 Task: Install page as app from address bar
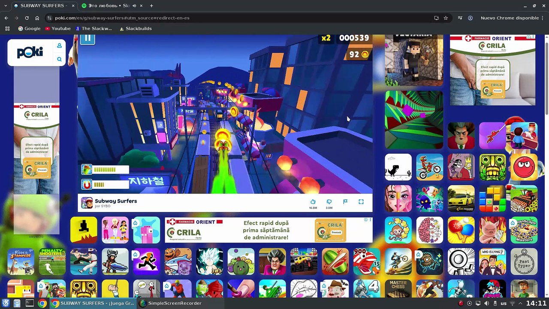436,18
